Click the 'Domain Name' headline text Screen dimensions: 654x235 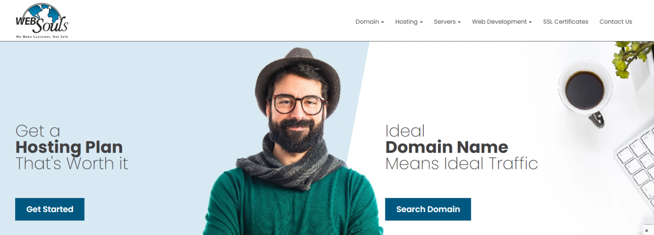coord(447,147)
